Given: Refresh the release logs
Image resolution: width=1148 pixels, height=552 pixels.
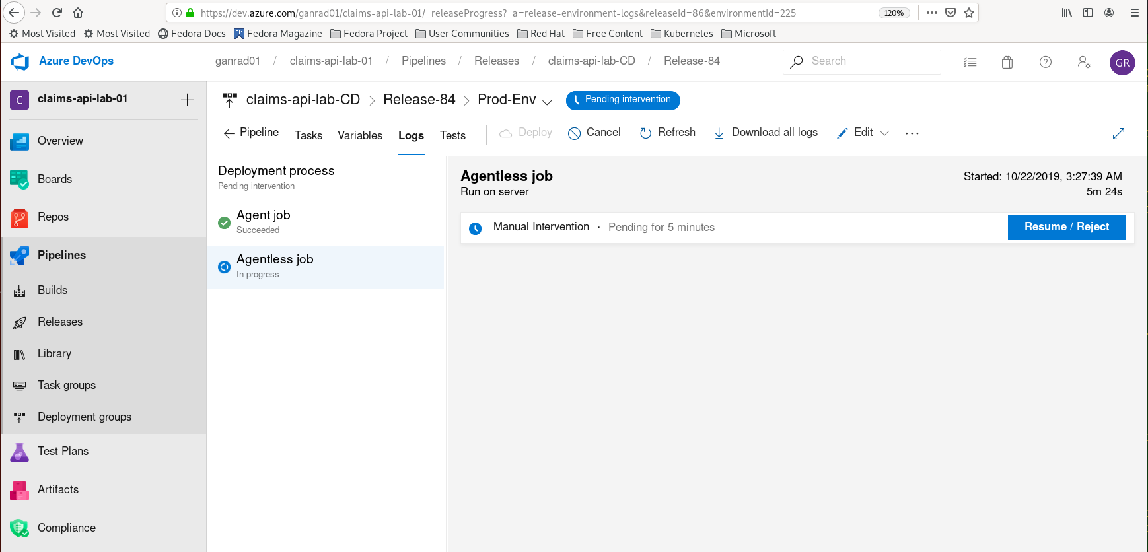Looking at the screenshot, I should click(667, 133).
